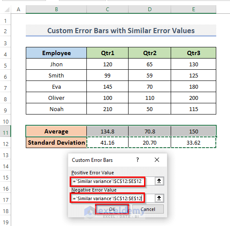
Task: Focus the Positive Error Value input field
Action: (113, 181)
